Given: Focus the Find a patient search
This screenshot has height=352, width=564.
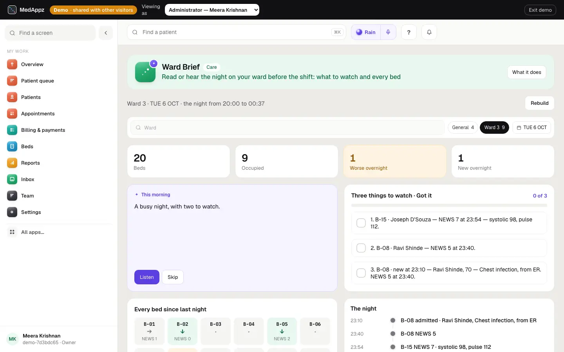Looking at the screenshot, I should tap(237, 32).
